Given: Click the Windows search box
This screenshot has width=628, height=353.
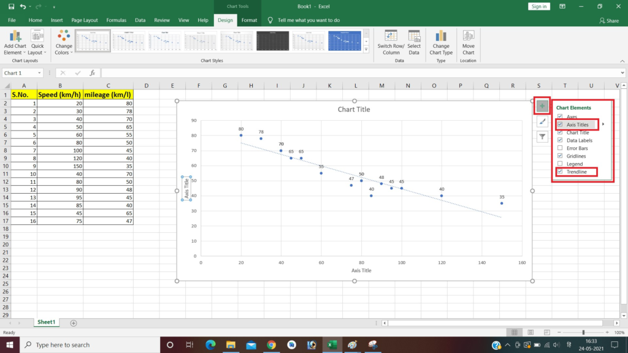Looking at the screenshot, I should [x=90, y=344].
